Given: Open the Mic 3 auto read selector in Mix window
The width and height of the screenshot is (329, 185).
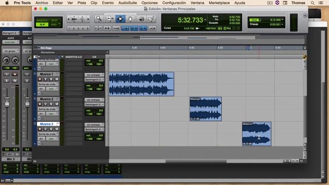Looking at the screenshot, I should click(11, 42).
